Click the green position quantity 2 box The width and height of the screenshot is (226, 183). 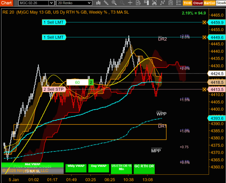pos(91,82)
